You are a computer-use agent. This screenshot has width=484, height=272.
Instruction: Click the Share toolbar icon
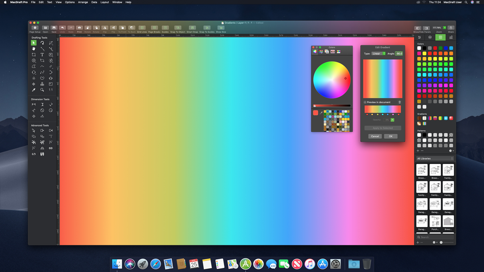(x=451, y=28)
